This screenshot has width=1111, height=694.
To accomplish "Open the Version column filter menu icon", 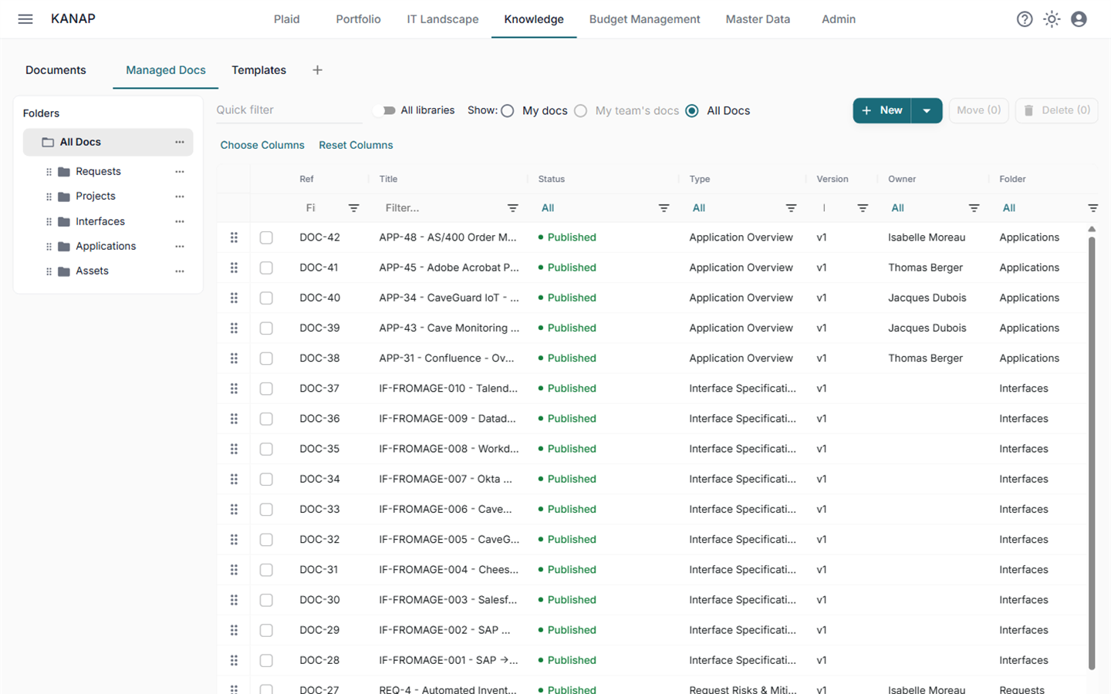I will point(863,208).
